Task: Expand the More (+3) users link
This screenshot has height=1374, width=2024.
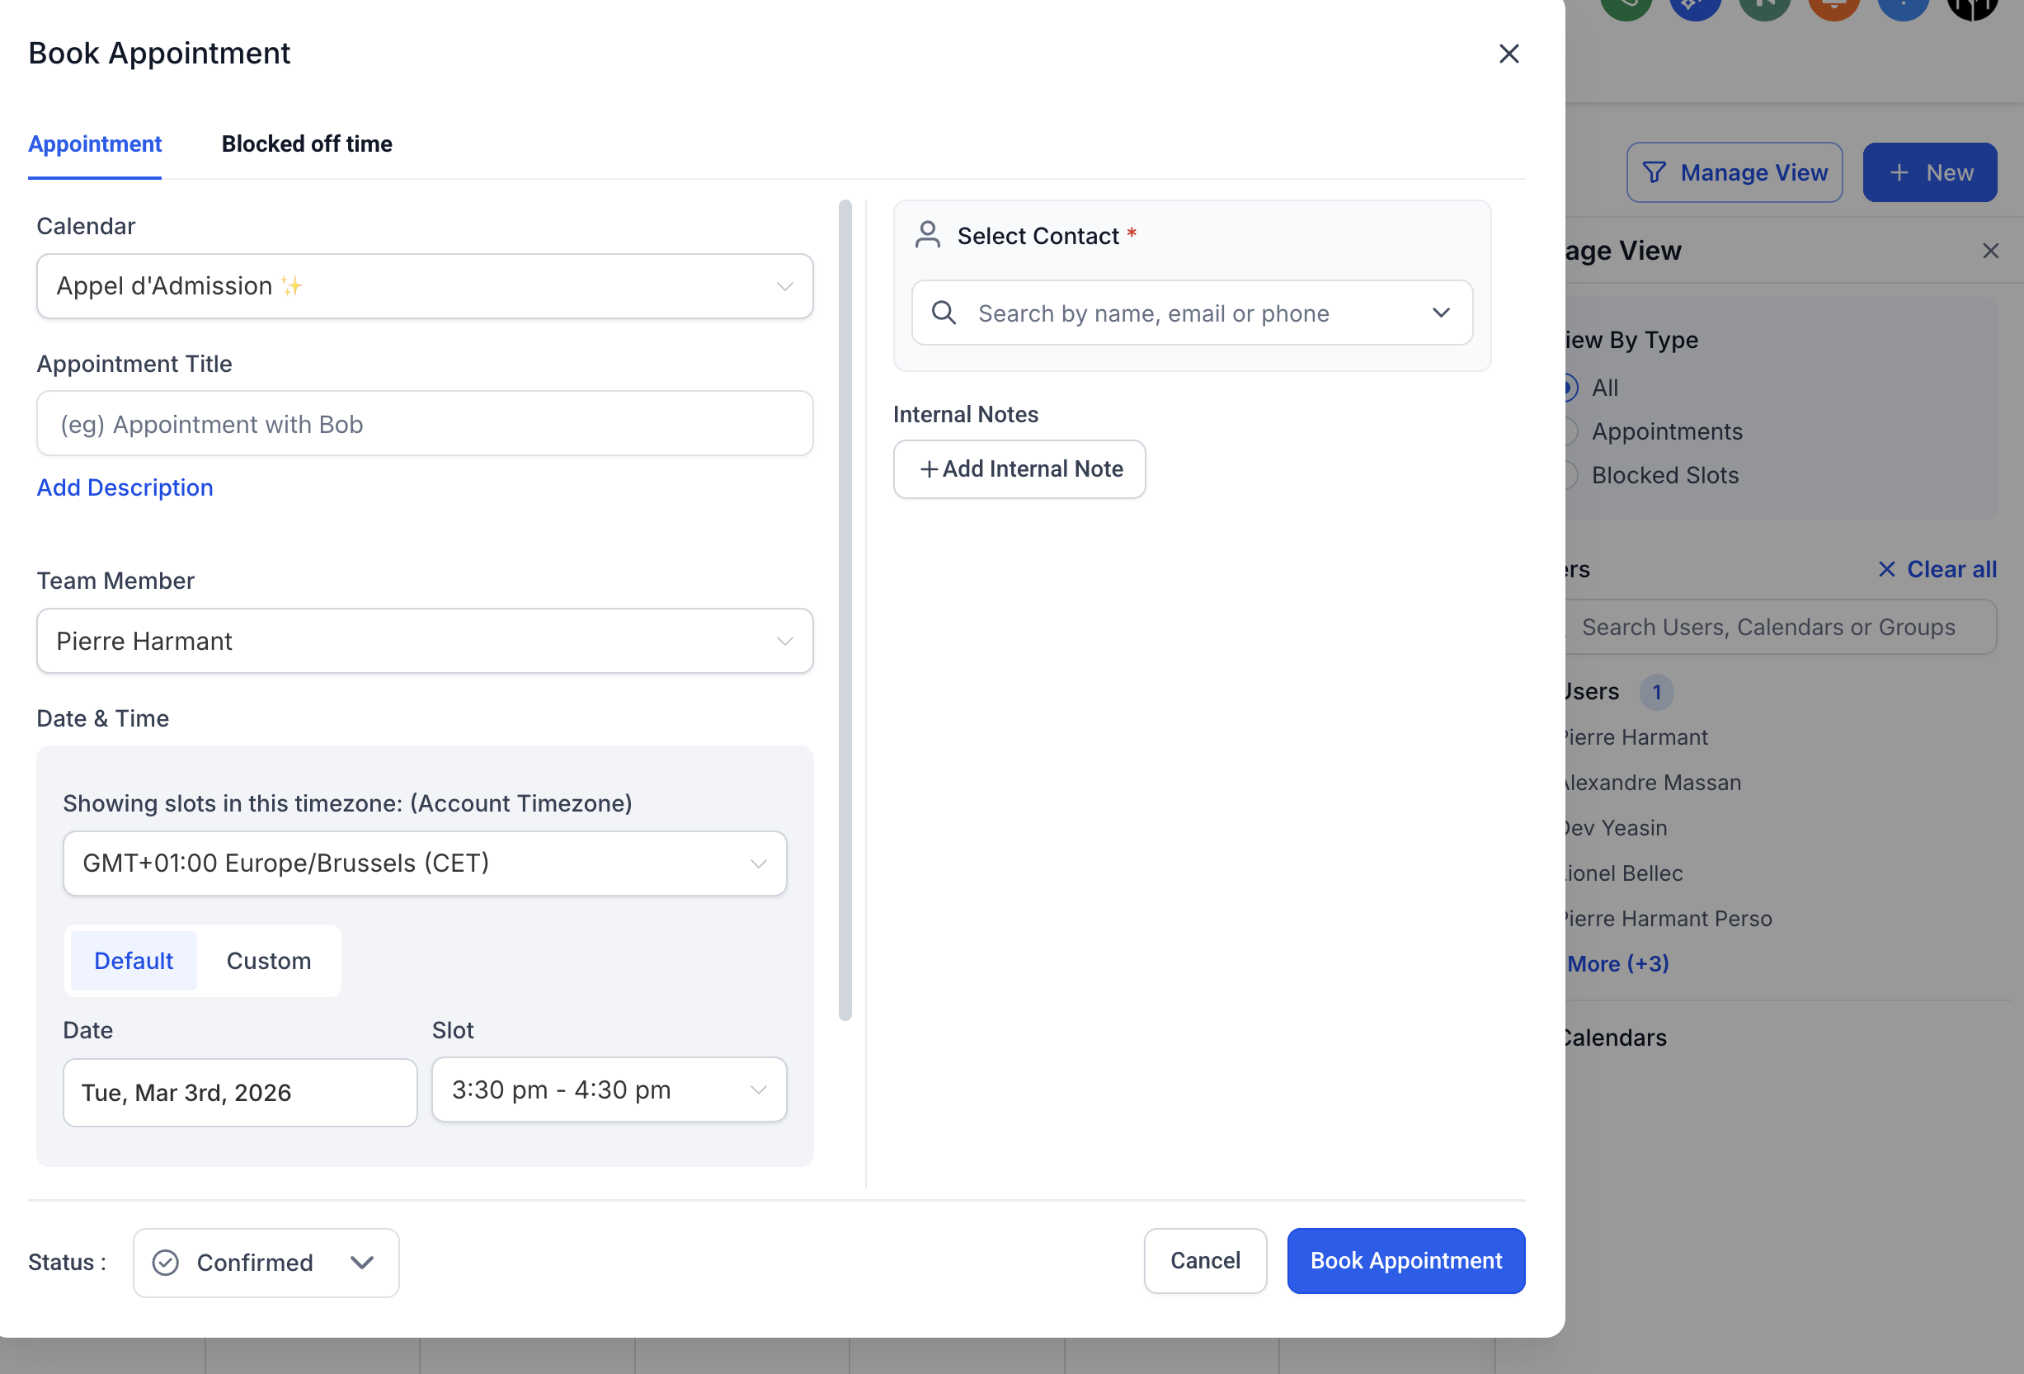Action: (x=1617, y=964)
